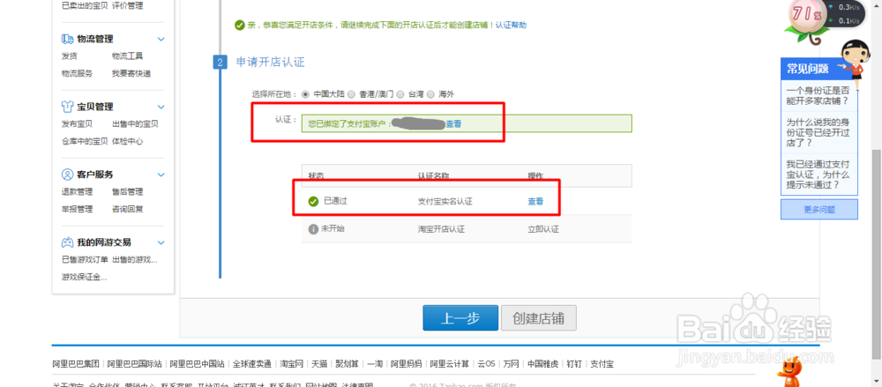
Task: Open footer link 钉钉
Action: pos(574,364)
